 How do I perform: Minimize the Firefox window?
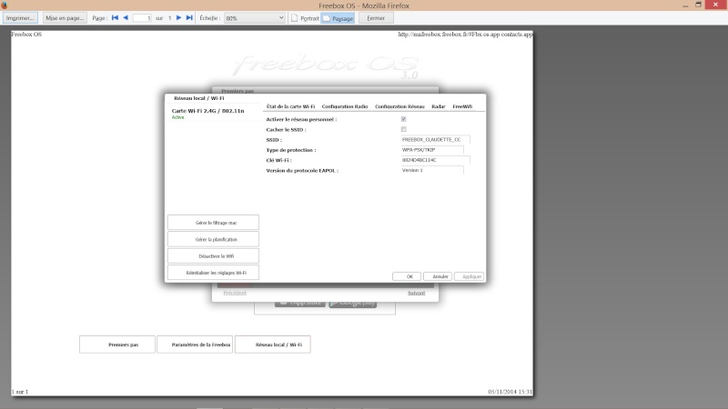click(x=685, y=5)
